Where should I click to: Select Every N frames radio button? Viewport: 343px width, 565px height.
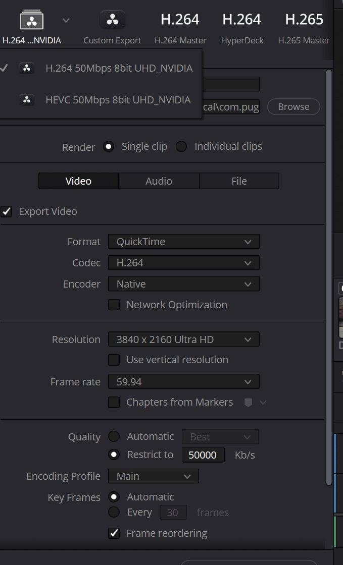coord(114,512)
